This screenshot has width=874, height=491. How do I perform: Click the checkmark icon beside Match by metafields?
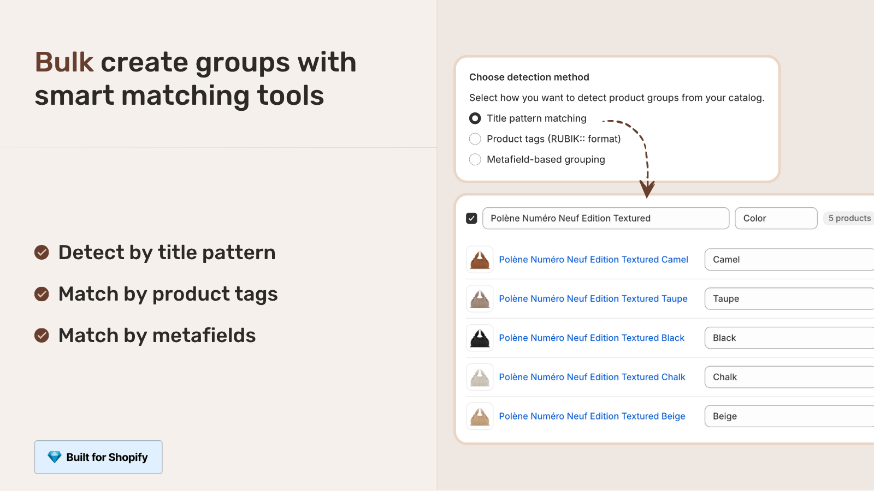pos(42,336)
